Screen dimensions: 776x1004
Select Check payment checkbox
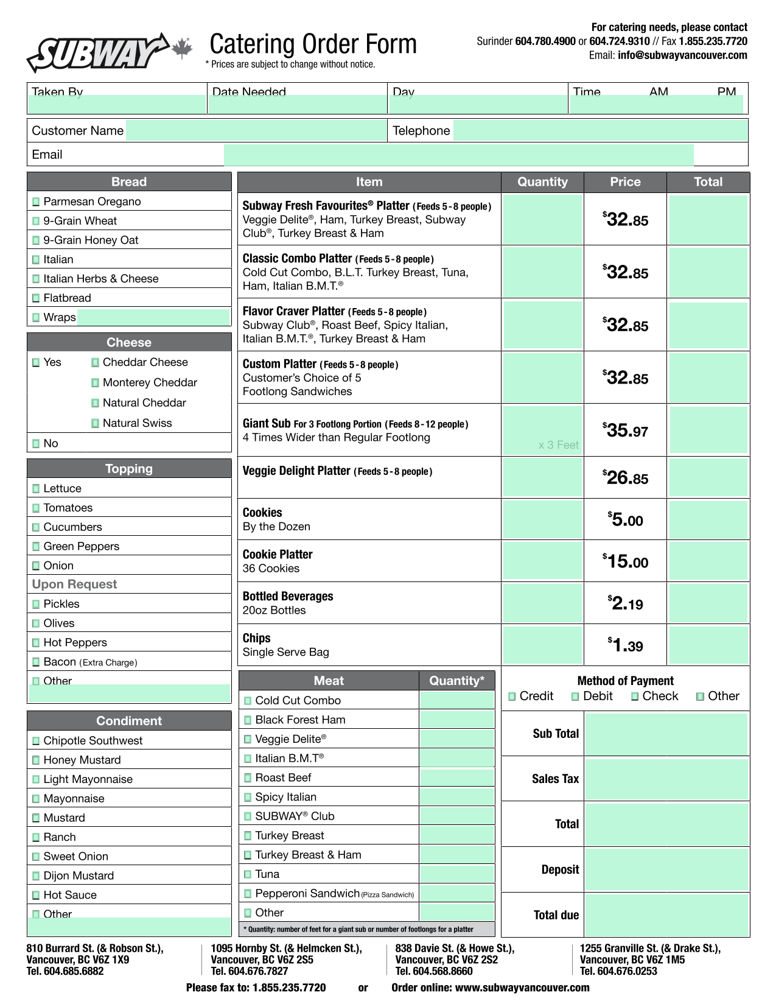[x=635, y=697]
